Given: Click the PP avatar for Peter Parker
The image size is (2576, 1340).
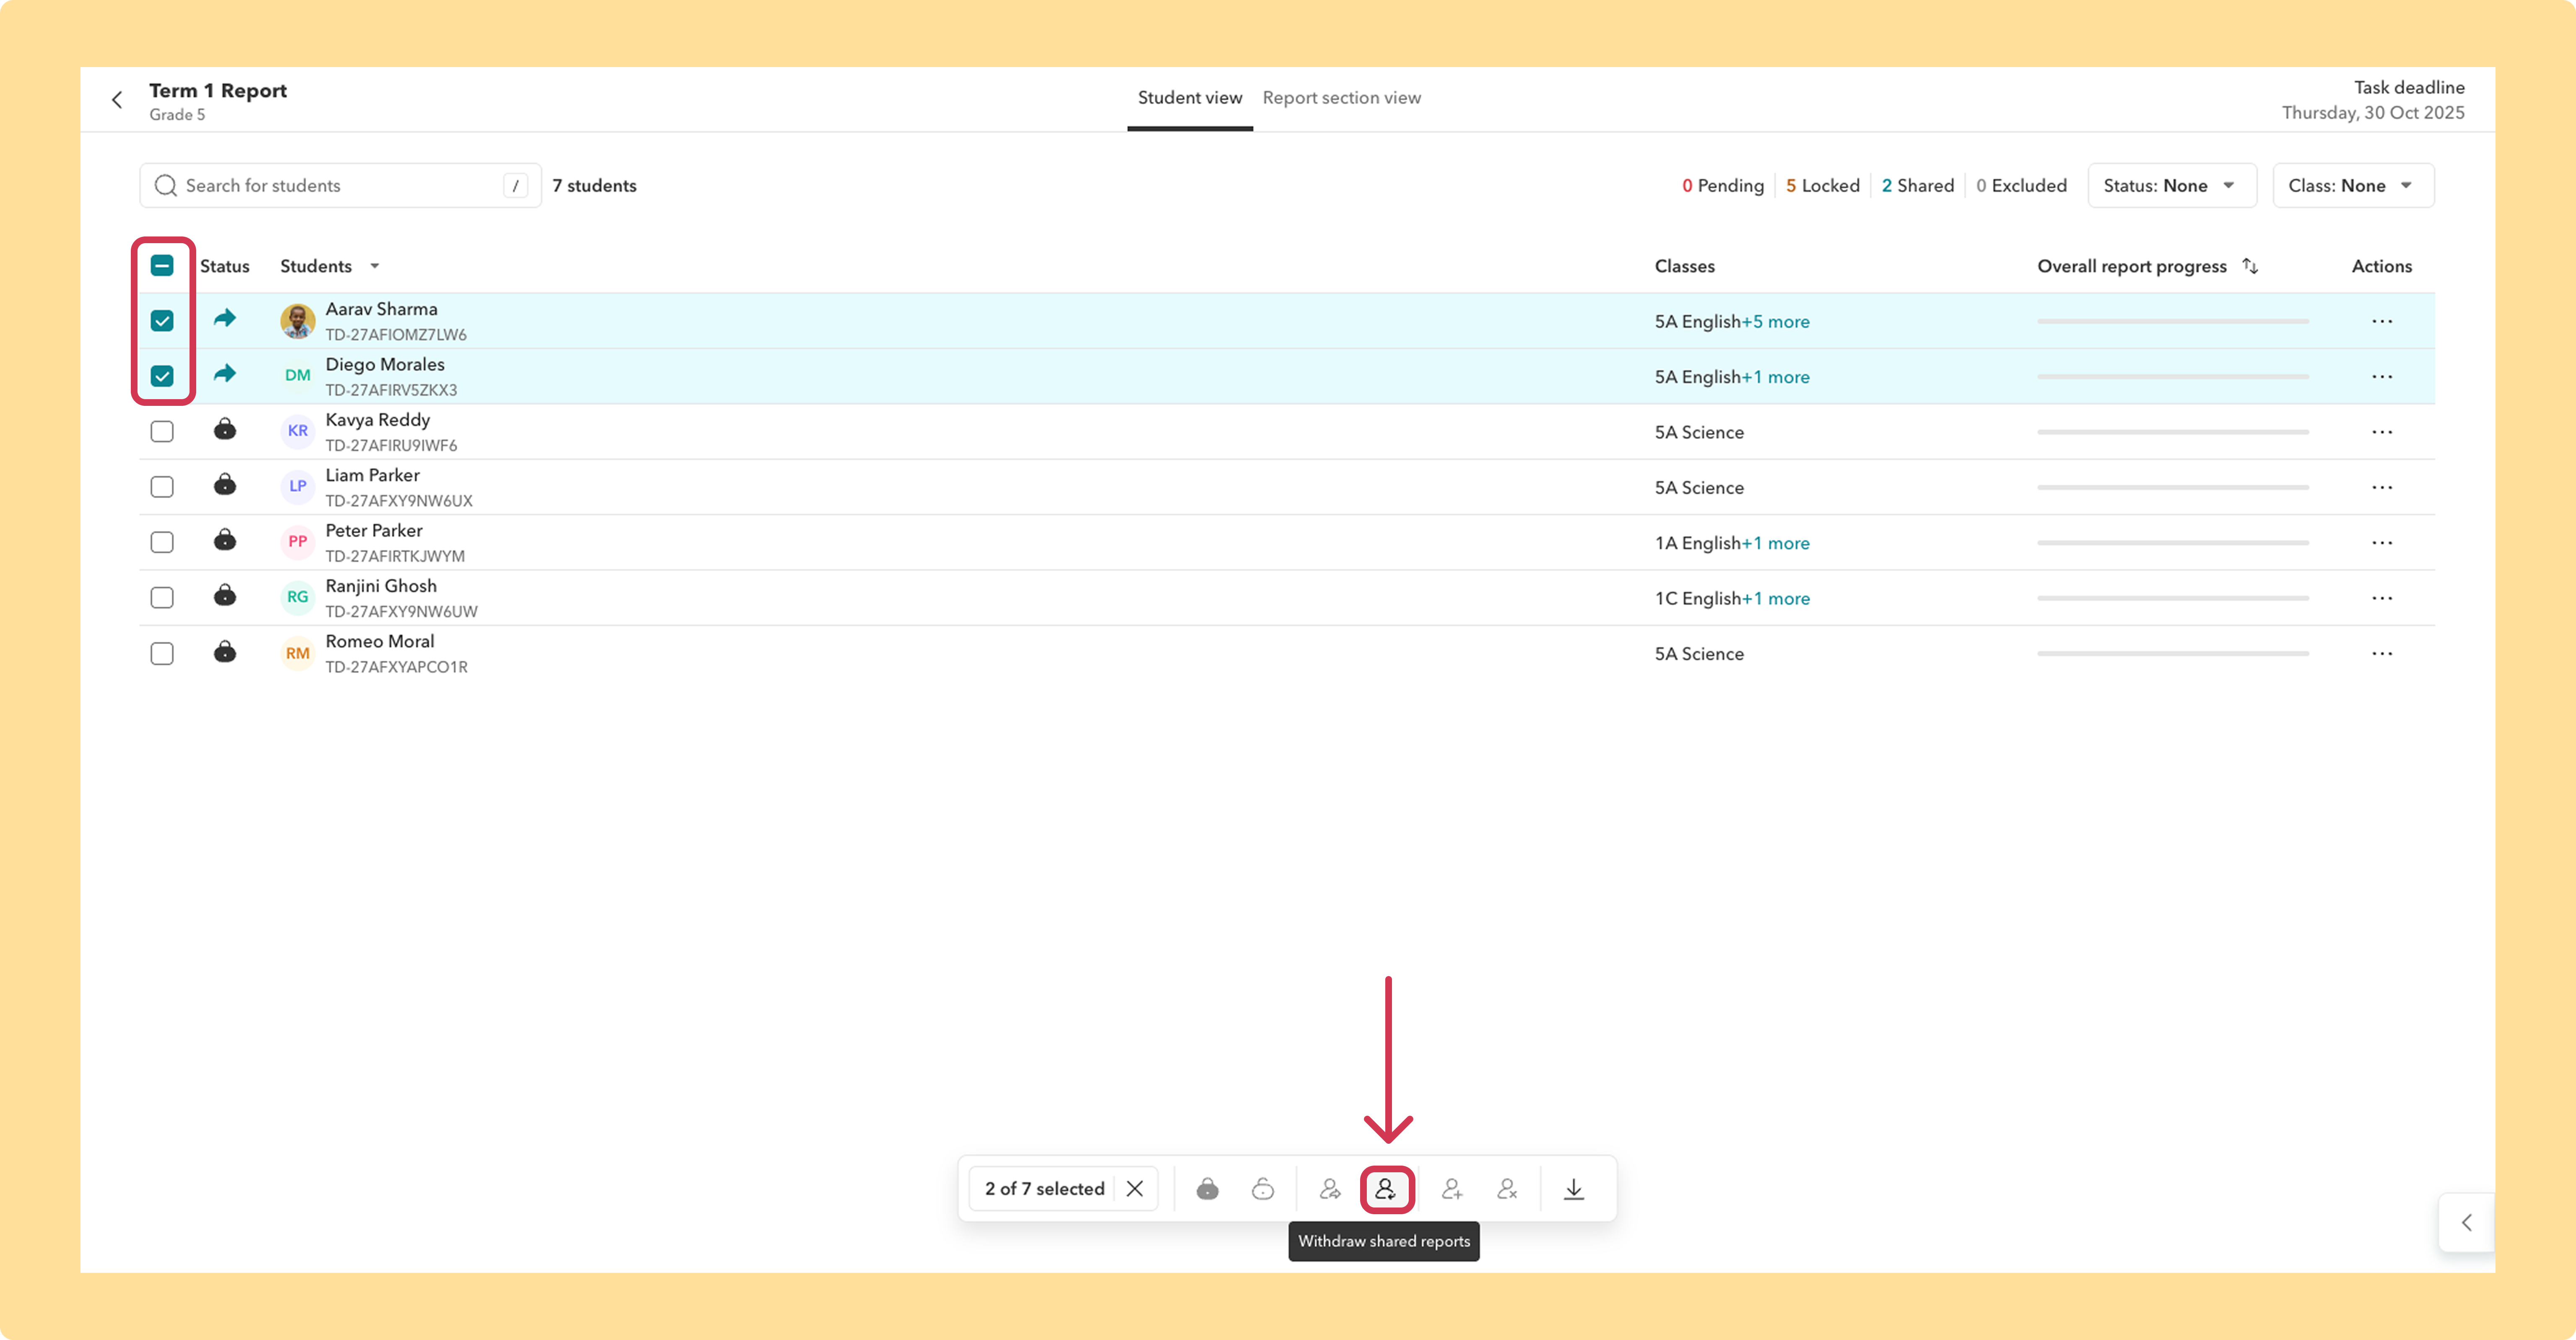Looking at the screenshot, I should pos(298,542).
